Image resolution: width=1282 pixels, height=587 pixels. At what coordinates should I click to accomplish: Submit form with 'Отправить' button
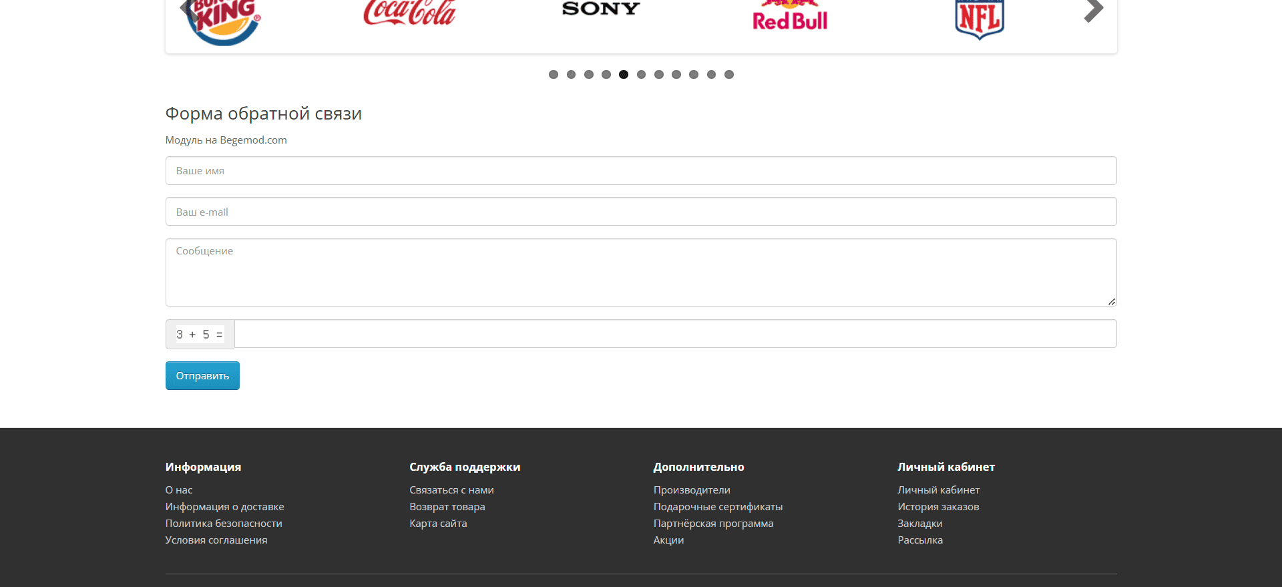(202, 376)
